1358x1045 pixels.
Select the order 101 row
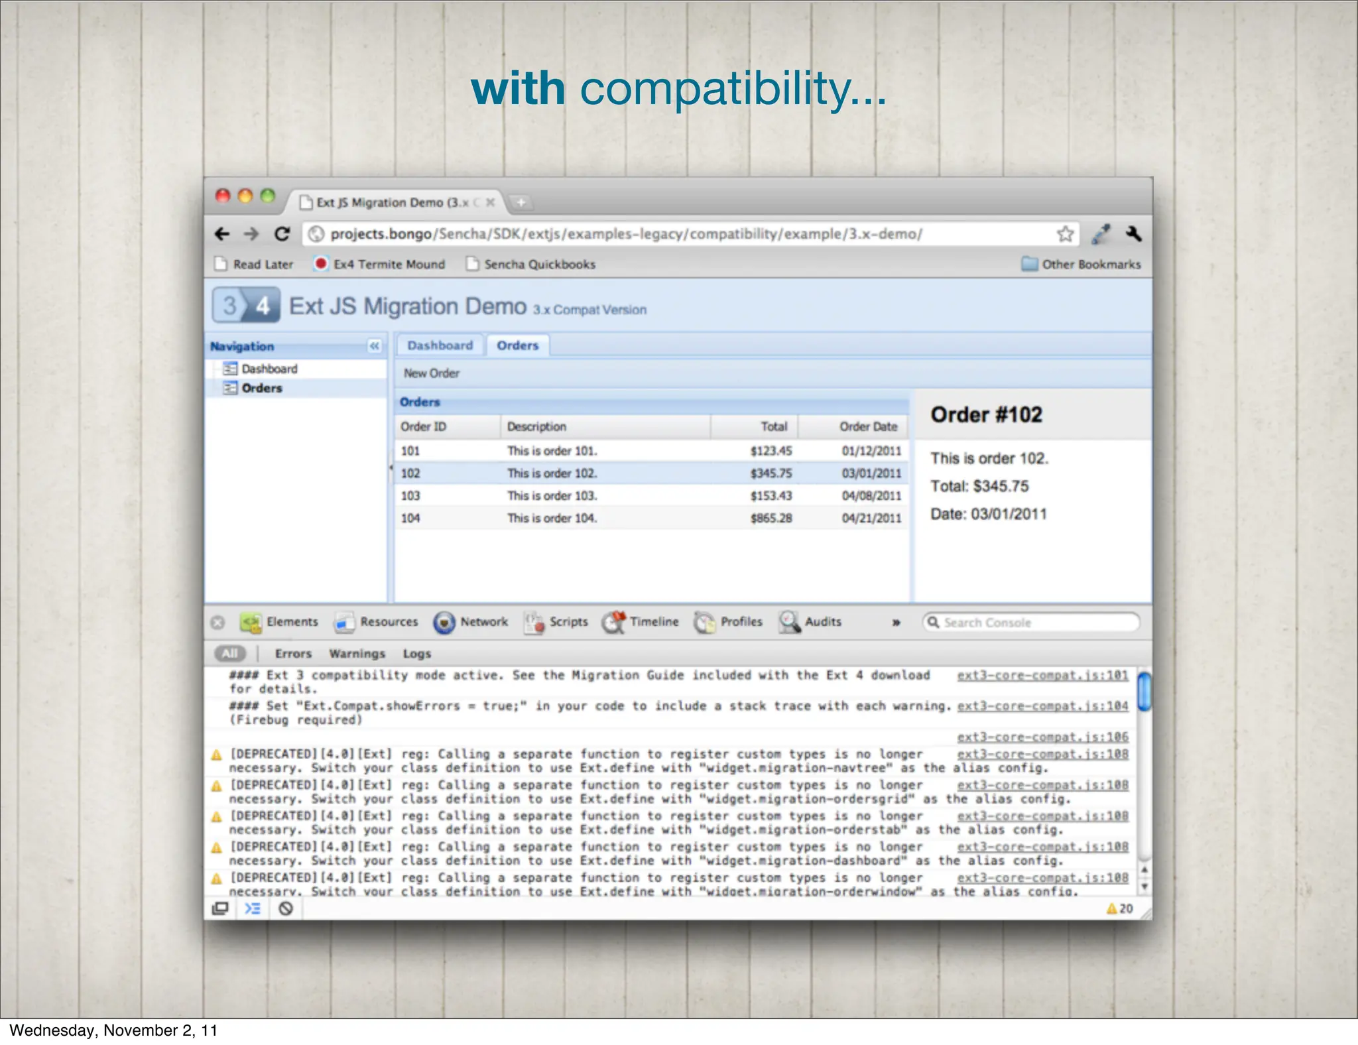[x=652, y=451]
